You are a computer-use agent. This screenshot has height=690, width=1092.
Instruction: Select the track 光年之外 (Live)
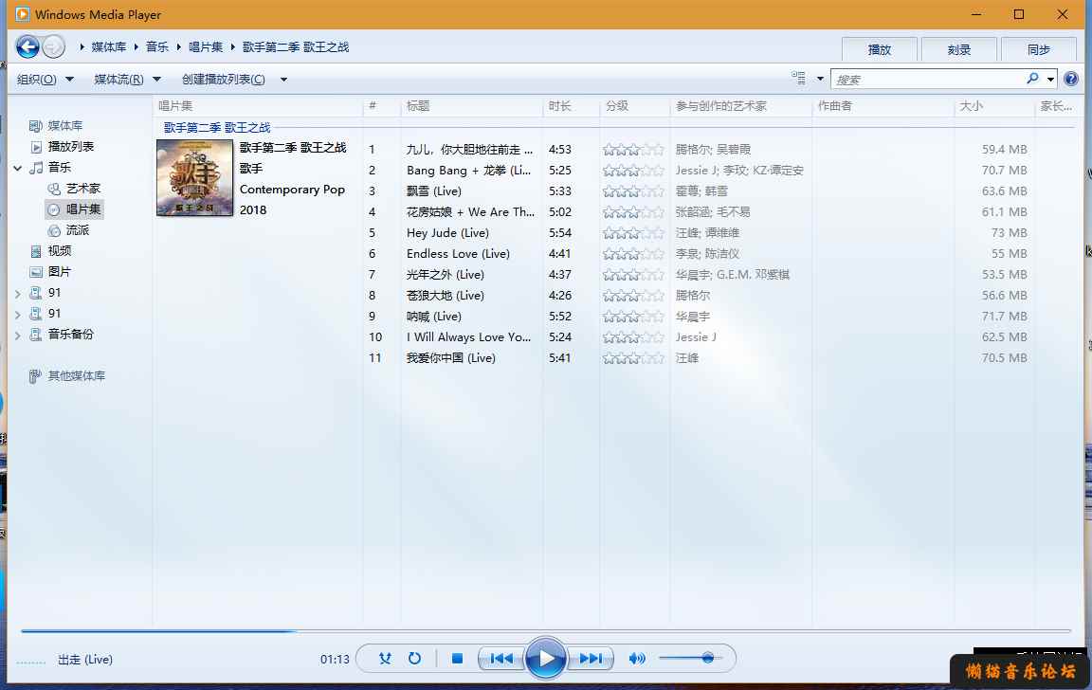[445, 274]
